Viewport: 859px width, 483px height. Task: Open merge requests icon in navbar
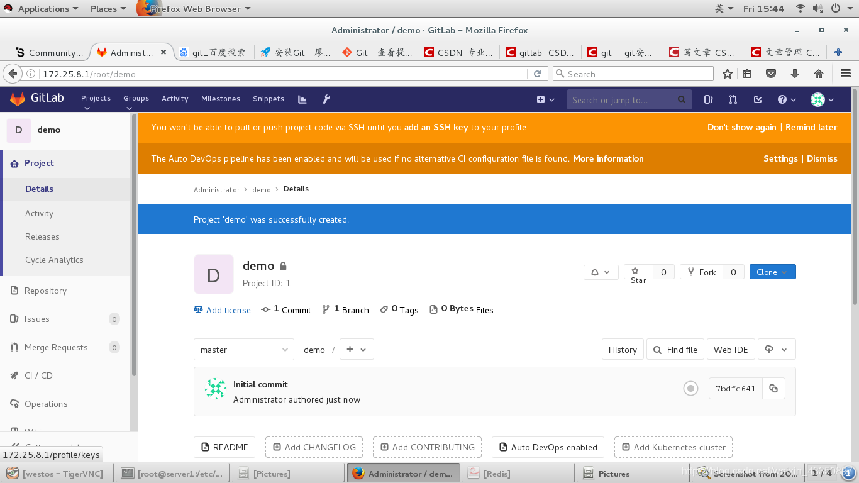pos(733,99)
